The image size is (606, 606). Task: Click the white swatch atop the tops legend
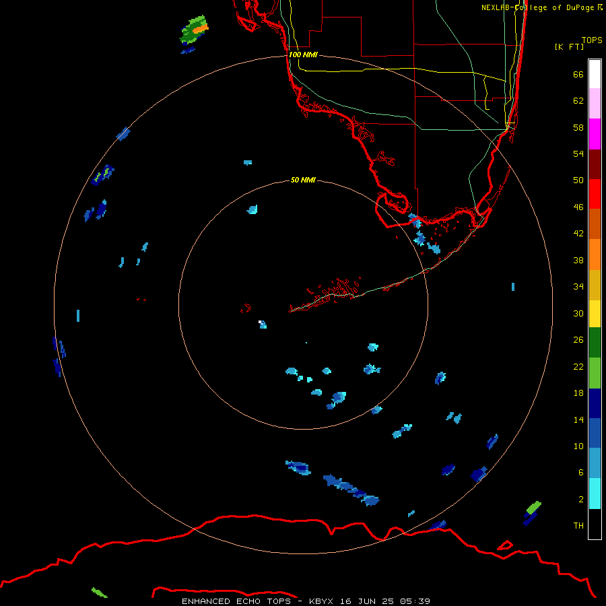[595, 74]
